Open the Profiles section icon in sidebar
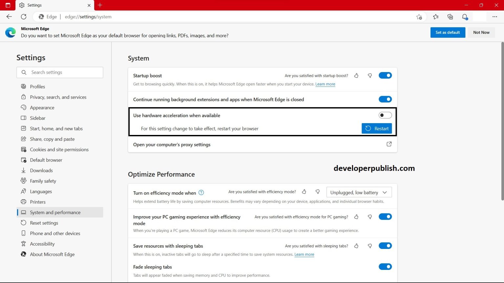504x283 pixels. [23, 86]
